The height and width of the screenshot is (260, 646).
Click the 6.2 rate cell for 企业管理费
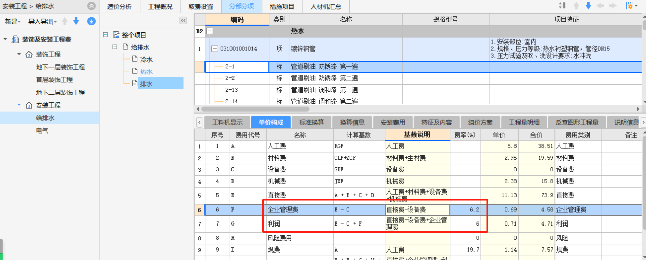(x=465, y=210)
